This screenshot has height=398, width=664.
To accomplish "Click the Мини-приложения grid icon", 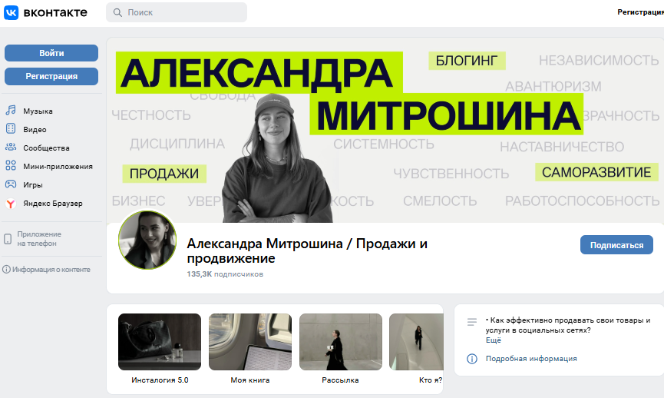I will [x=11, y=166].
